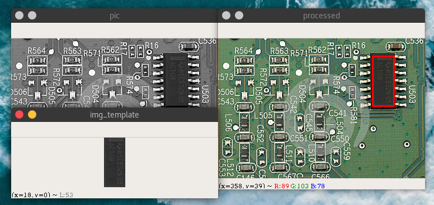Click the R:89 red value in status bar
The height and width of the screenshot is (205, 434).
click(281, 186)
